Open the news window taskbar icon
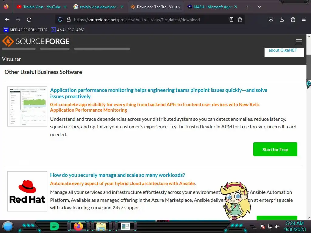The width and height of the screenshot is (311, 233). coord(125,226)
